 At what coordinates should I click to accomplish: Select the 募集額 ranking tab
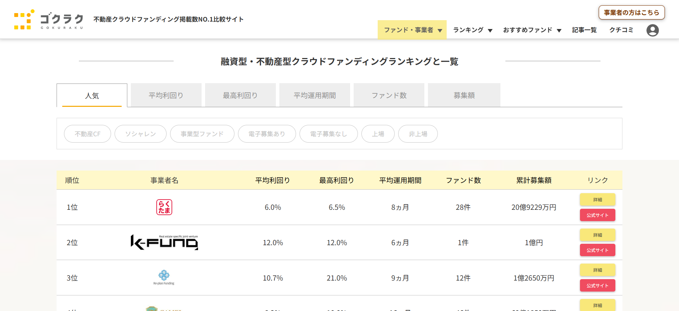click(464, 95)
